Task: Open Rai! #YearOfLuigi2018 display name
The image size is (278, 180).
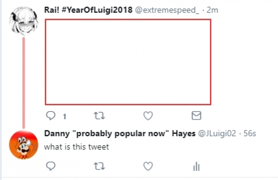Action: point(88,10)
